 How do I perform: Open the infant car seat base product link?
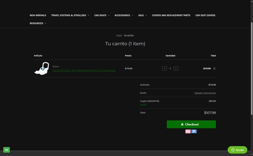coord(84,71)
